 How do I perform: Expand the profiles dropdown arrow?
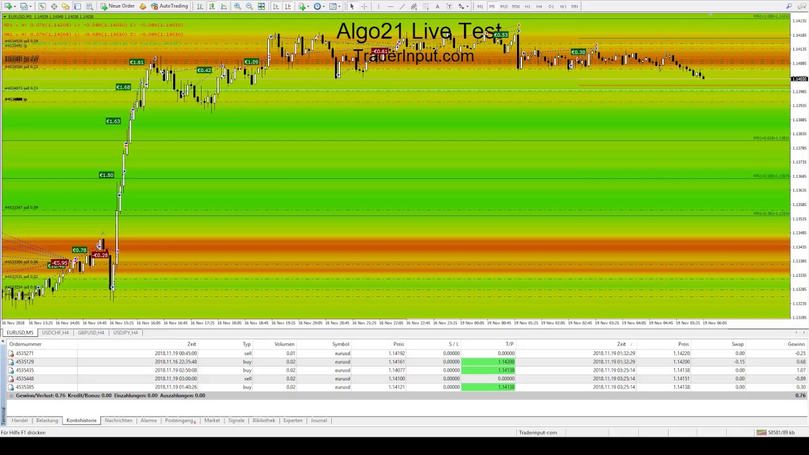[30, 6]
